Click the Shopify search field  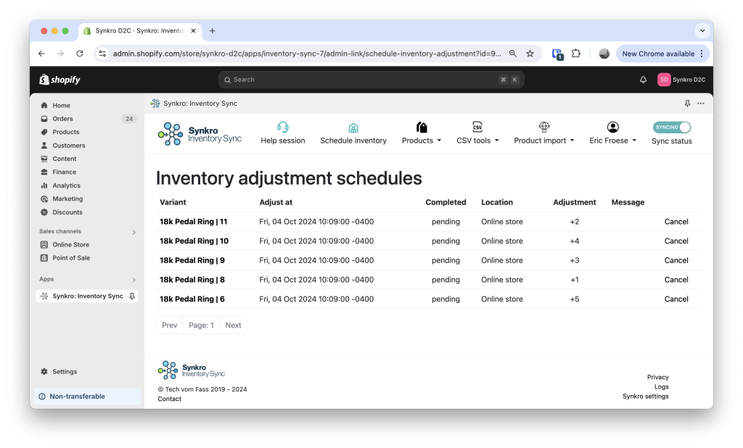click(x=370, y=80)
